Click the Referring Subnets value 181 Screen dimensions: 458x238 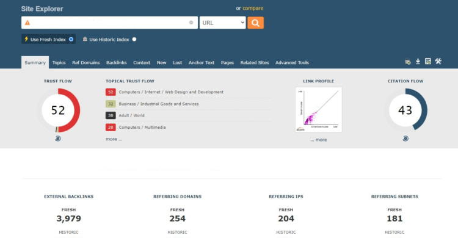point(394,218)
